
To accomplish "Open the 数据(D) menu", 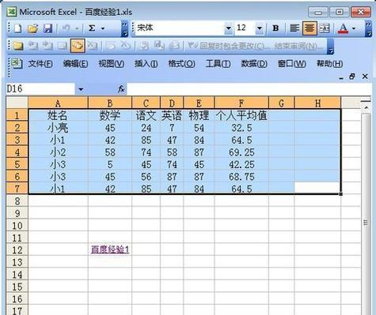I will point(254,64).
